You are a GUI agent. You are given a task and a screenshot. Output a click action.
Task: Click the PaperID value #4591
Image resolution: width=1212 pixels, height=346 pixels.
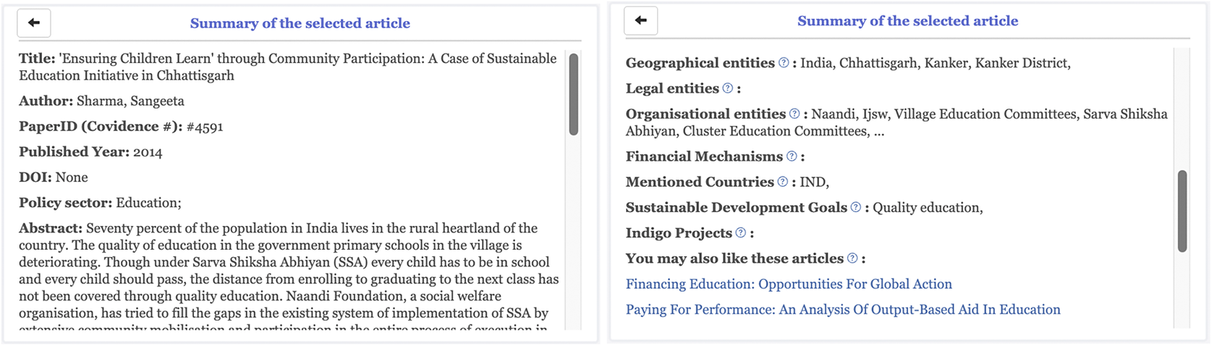click(205, 127)
